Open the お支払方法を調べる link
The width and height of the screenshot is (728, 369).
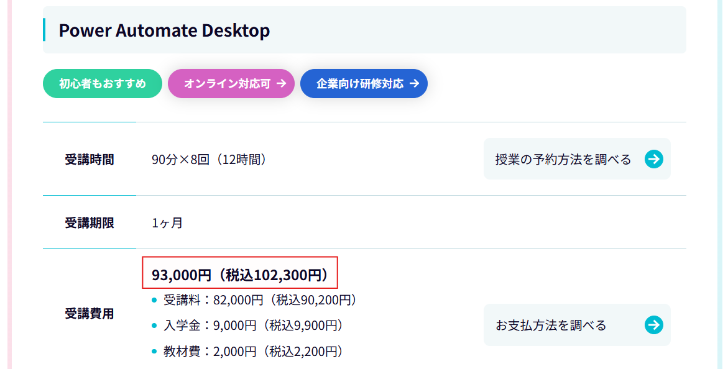pyautogui.click(x=577, y=325)
